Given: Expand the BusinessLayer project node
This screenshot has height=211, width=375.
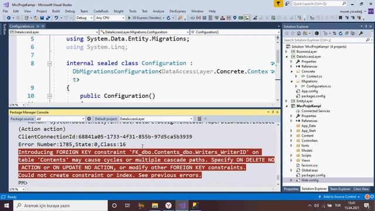Looking at the screenshot, I should 287,52.
